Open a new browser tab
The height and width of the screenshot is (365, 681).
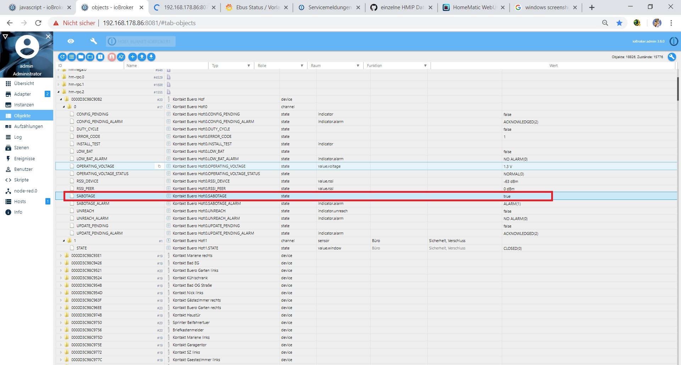pyautogui.click(x=592, y=7)
